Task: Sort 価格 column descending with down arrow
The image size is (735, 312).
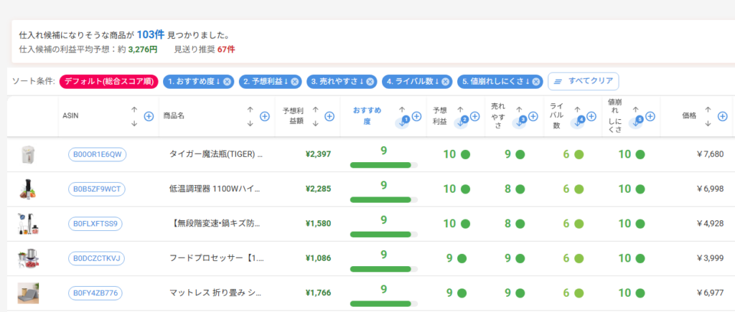Action: click(706, 123)
